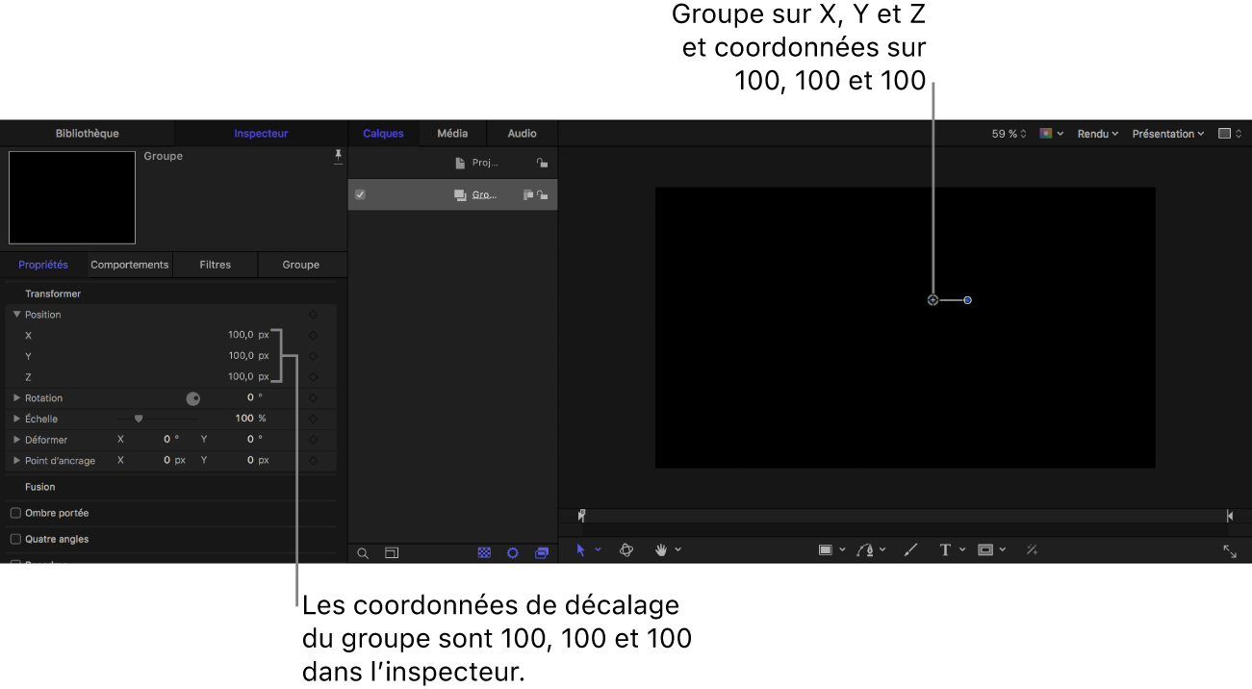Click the search magnifier in Calques panel
This screenshot has height=689, width=1252.
point(363,553)
